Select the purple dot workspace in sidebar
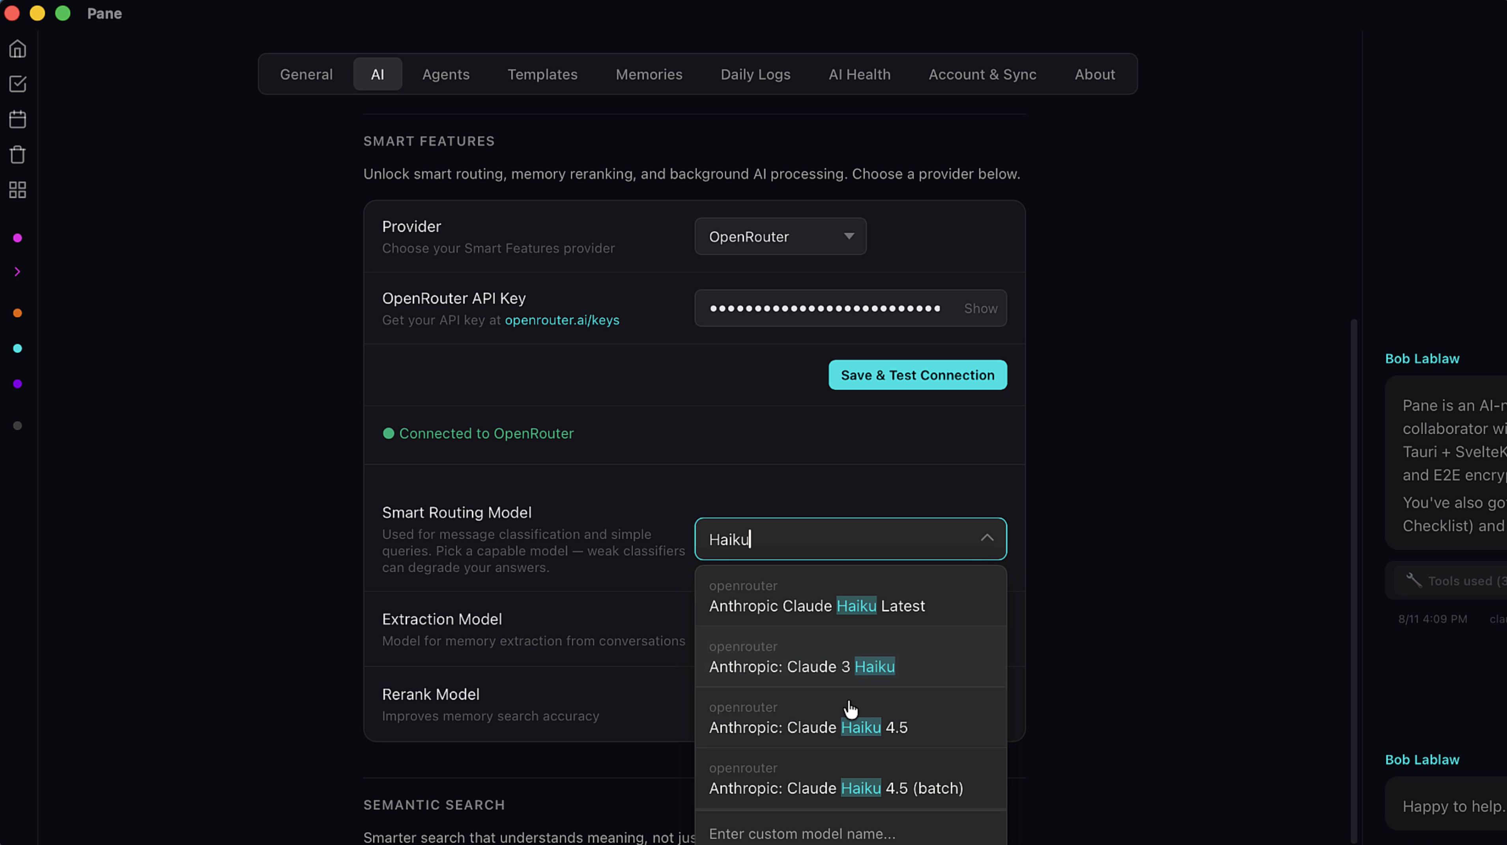 [17, 384]
